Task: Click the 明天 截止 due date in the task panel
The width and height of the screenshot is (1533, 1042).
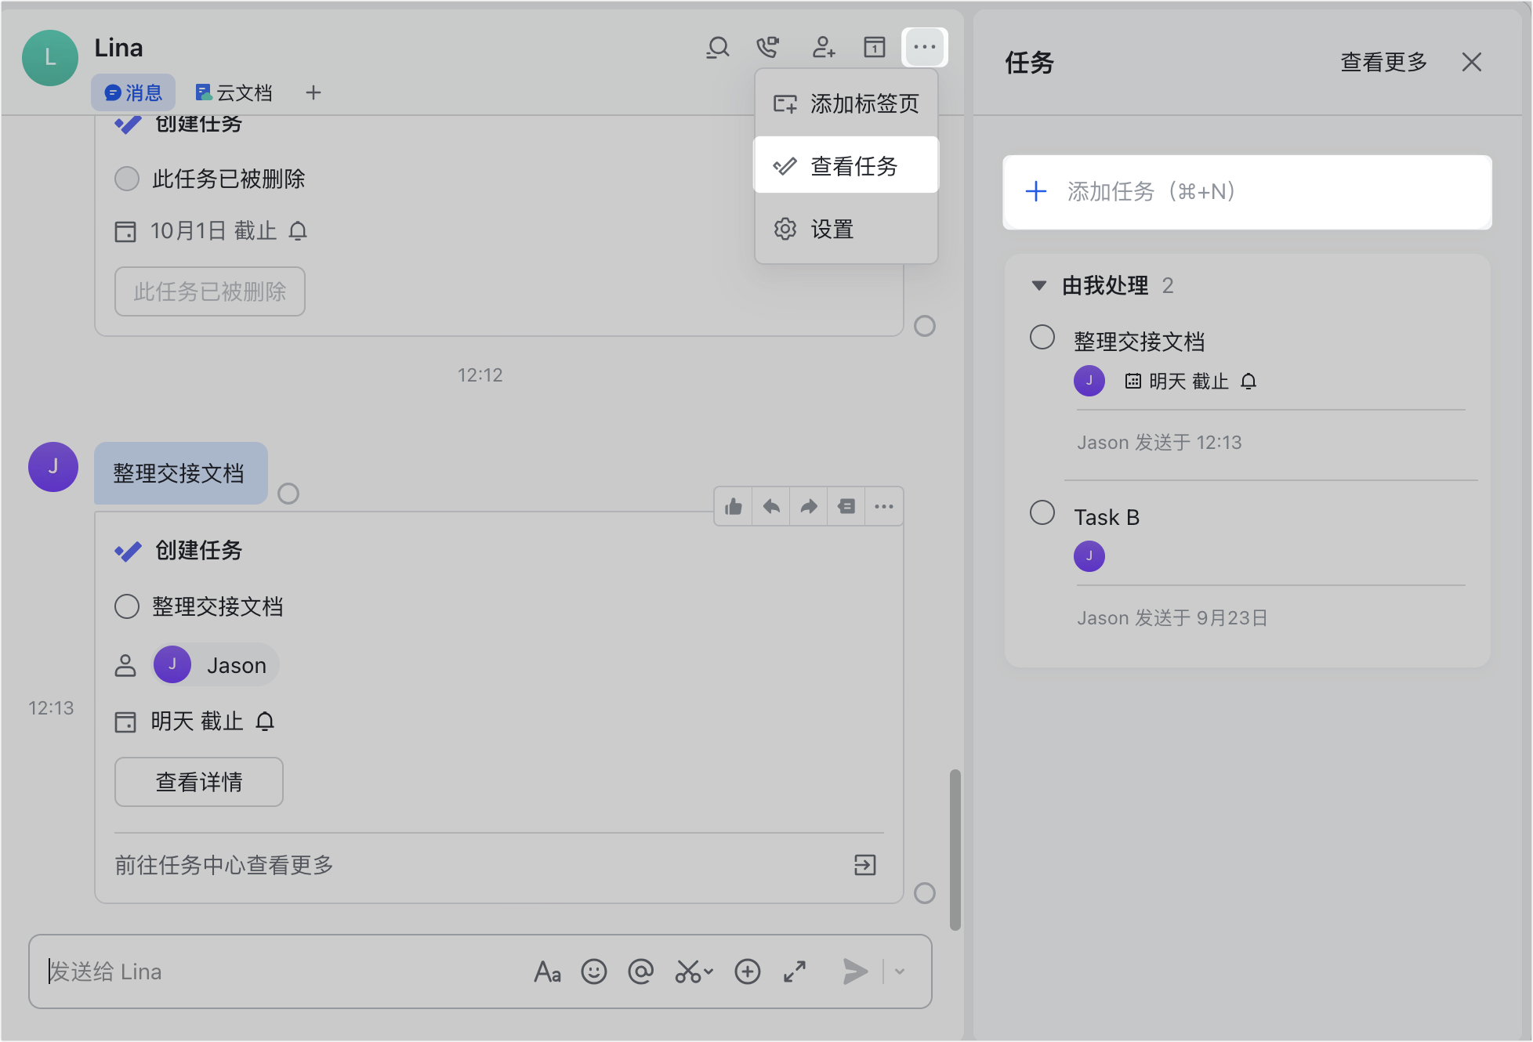Action: click(x=1189, y=382)
